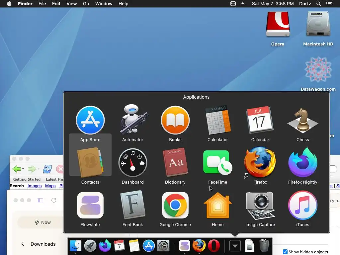Open the Books app icon

coord(175,120)
